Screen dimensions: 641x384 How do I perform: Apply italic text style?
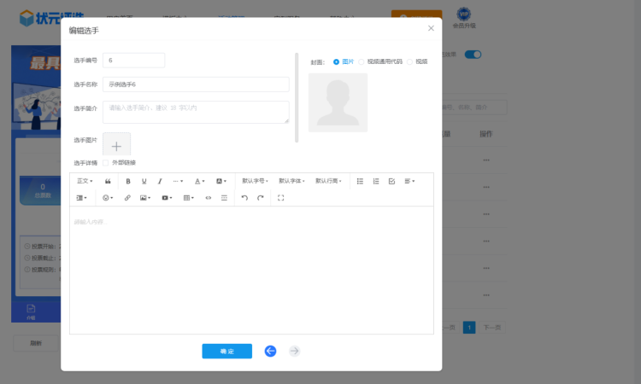[159, 181]
